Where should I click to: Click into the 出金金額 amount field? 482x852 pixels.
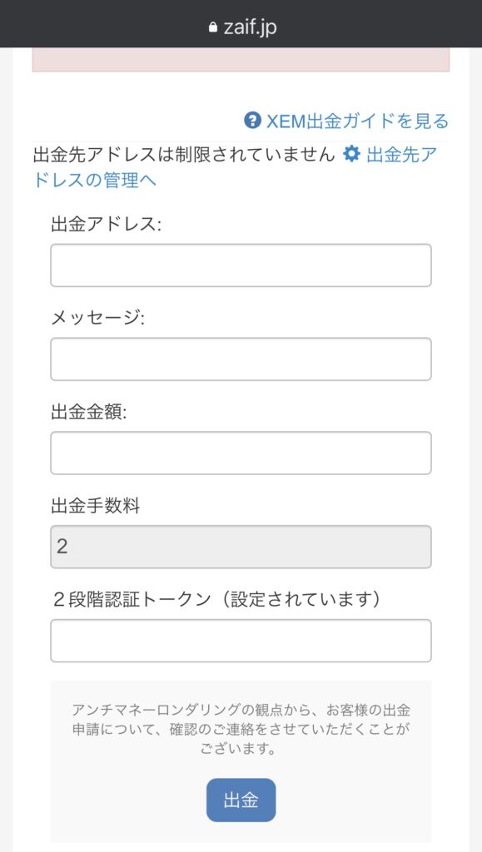[241, 453]
